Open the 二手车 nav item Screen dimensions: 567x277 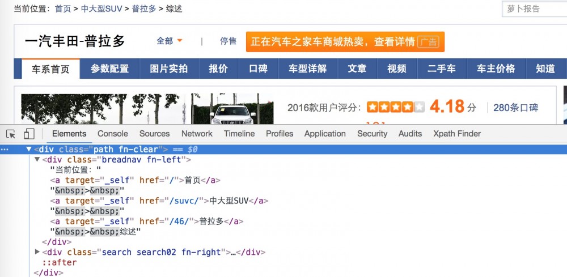442,69
